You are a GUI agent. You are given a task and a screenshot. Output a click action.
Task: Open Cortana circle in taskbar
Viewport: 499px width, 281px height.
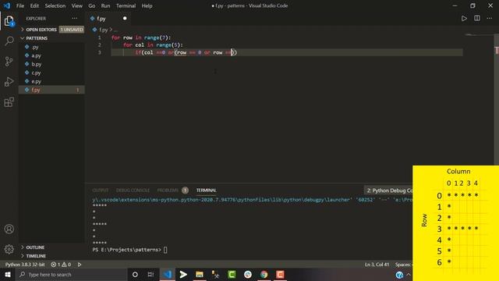click(x=135, y=274)
